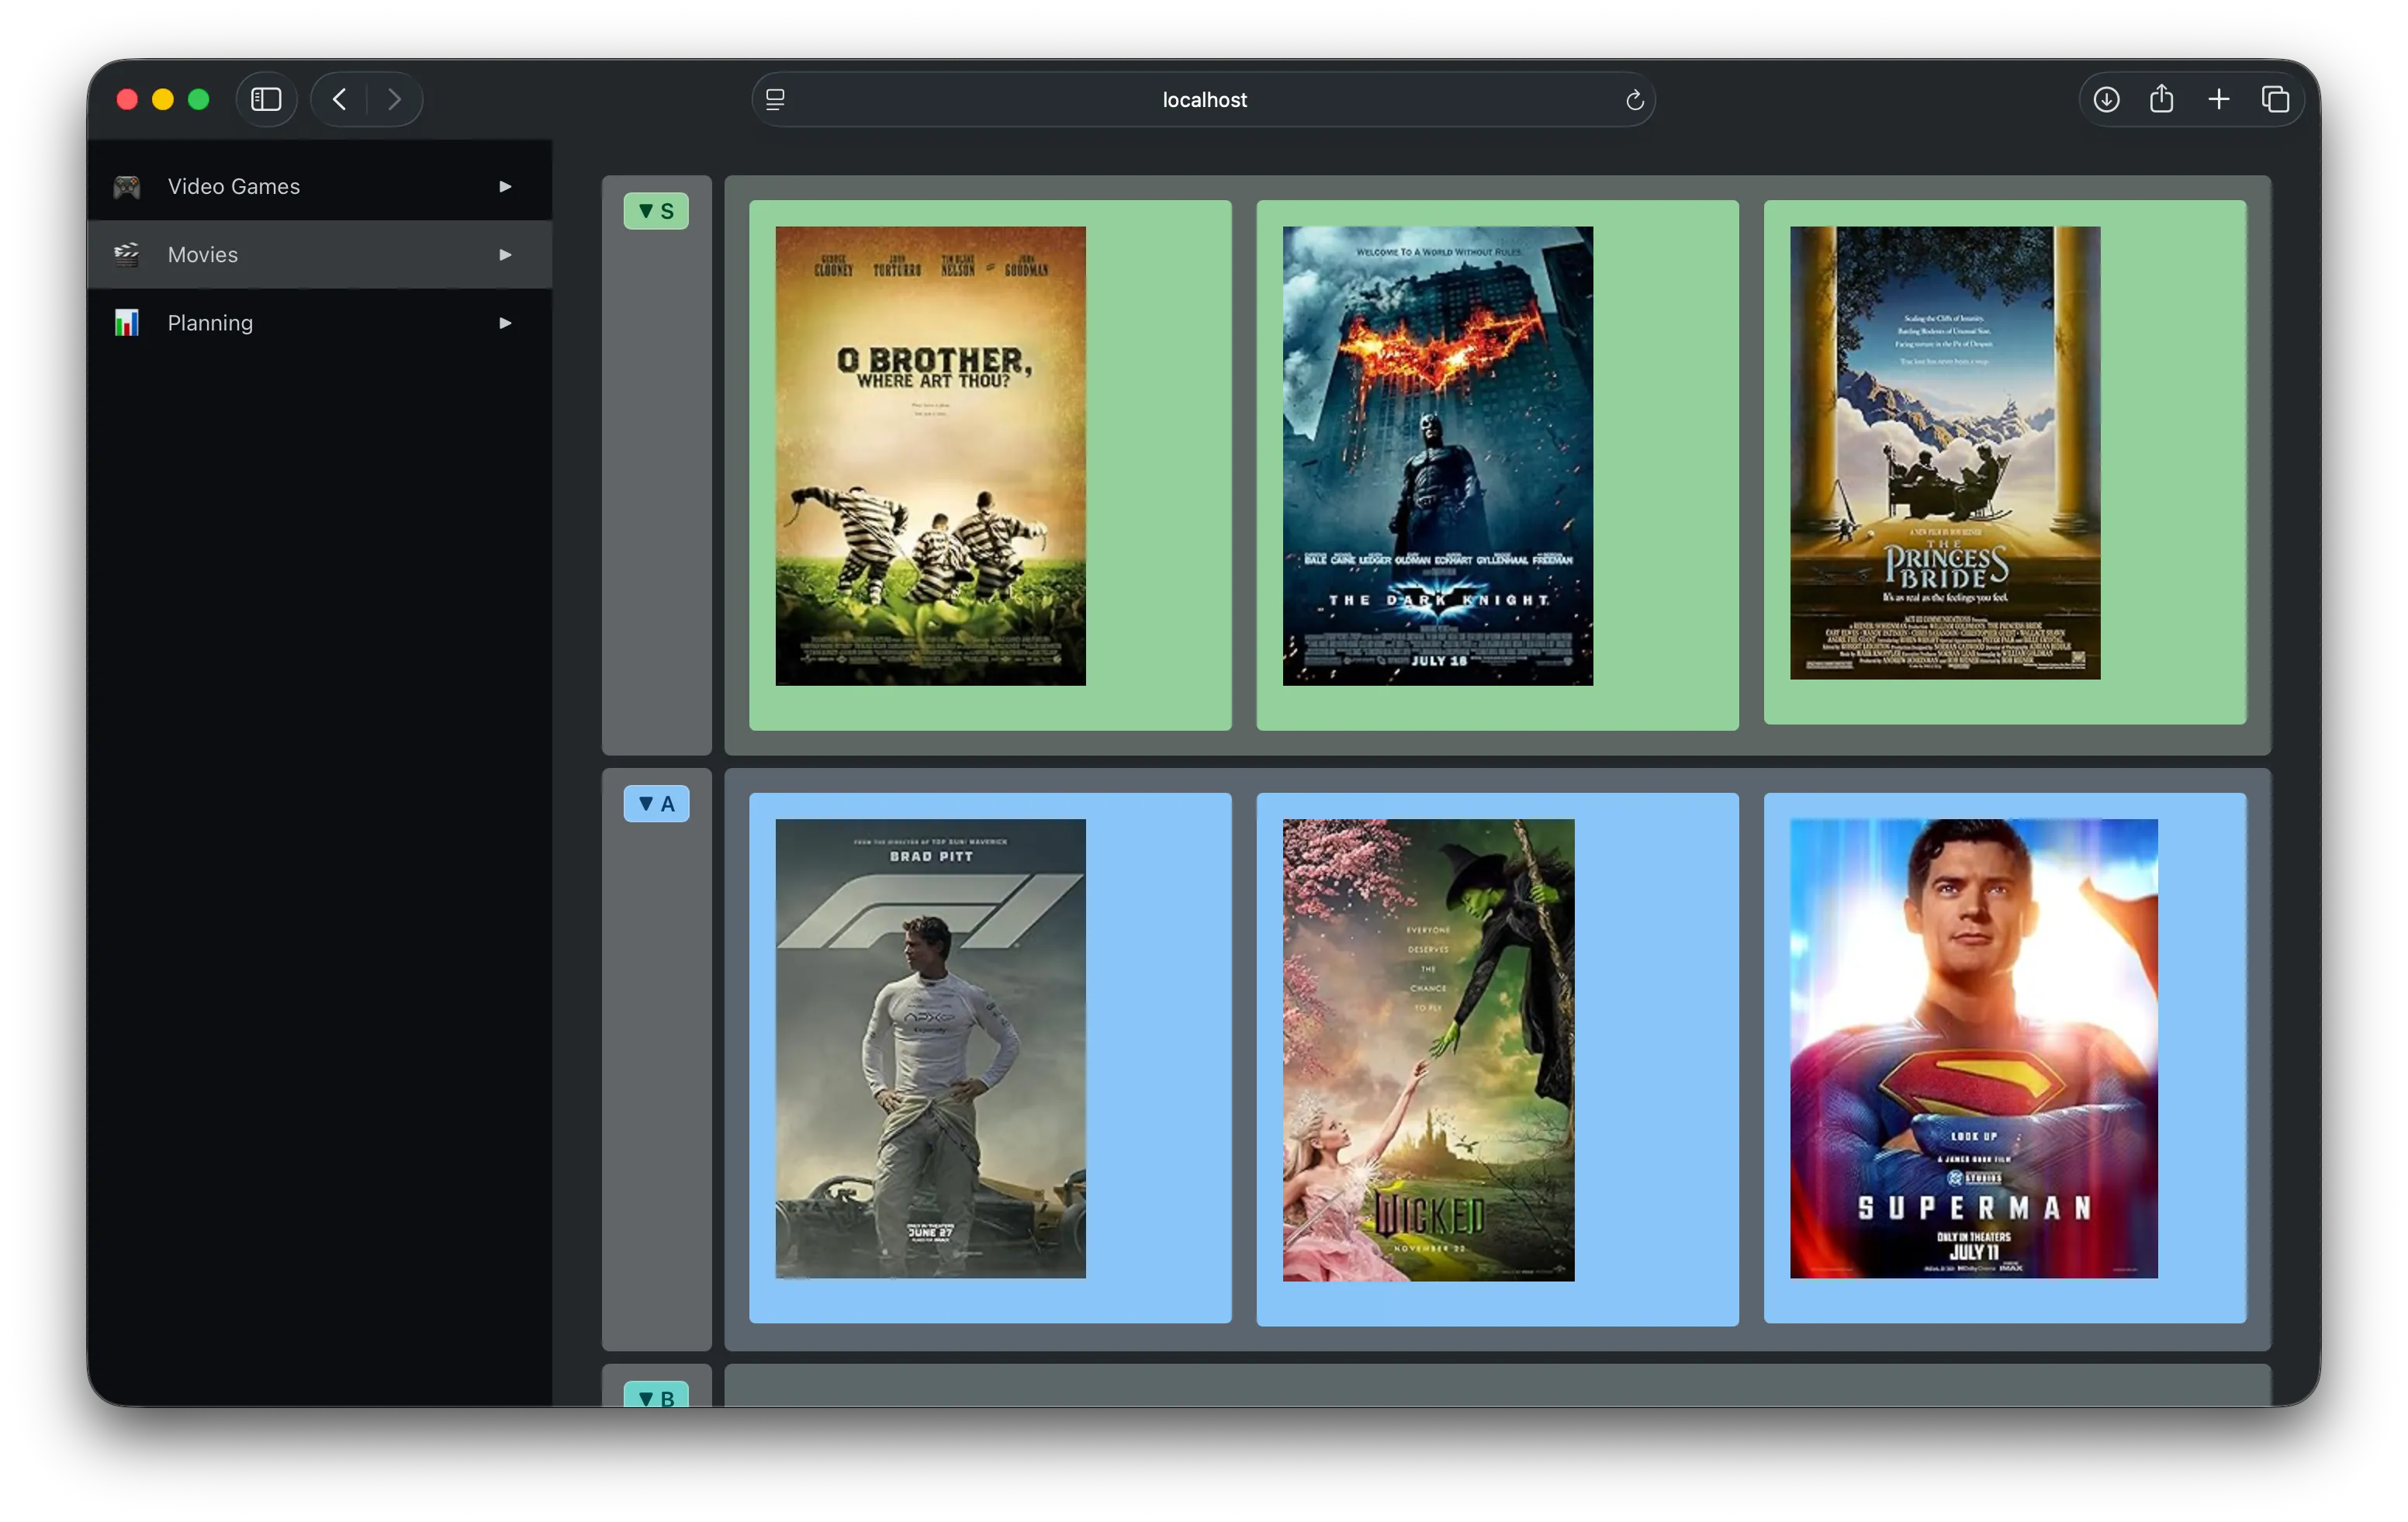Click the Movies clapperboard icon

pyautogui.click(x=127, y=254)
